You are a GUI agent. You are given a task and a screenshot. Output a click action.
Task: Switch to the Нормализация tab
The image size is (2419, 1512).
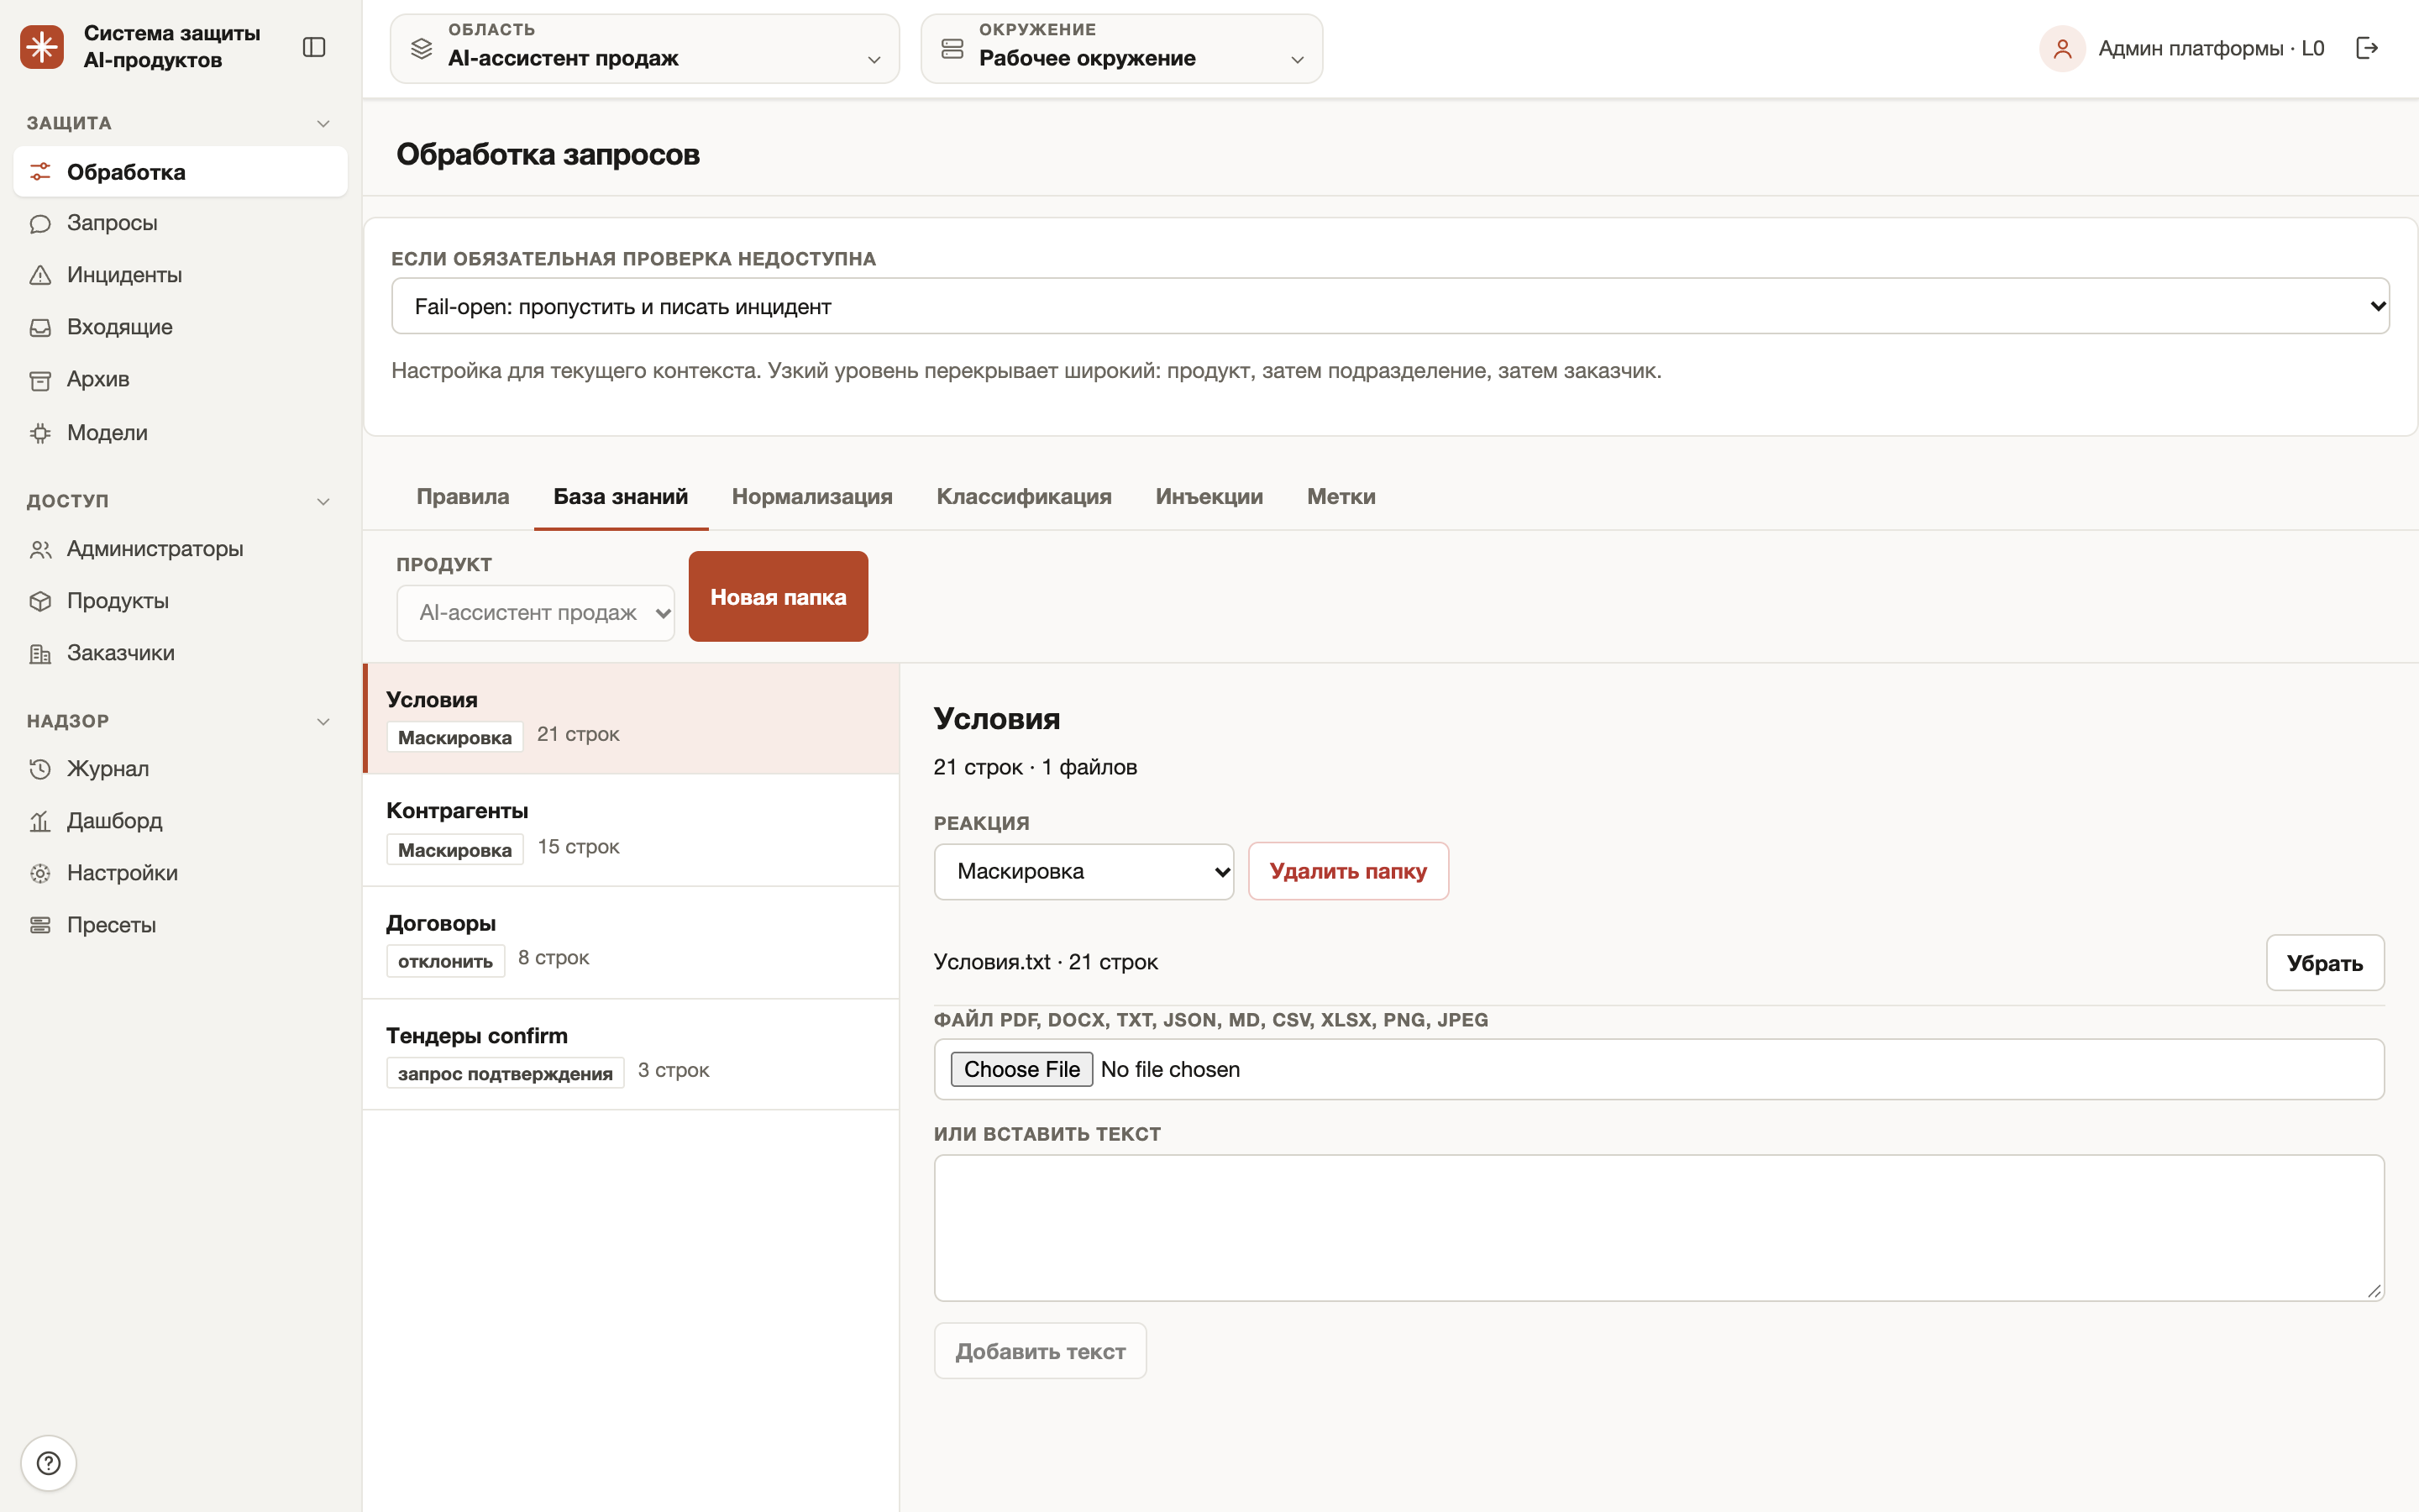pyautogui.click(x=811, y=497)
